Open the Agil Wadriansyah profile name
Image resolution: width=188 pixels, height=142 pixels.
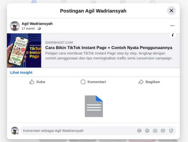(x=37, y=24)
